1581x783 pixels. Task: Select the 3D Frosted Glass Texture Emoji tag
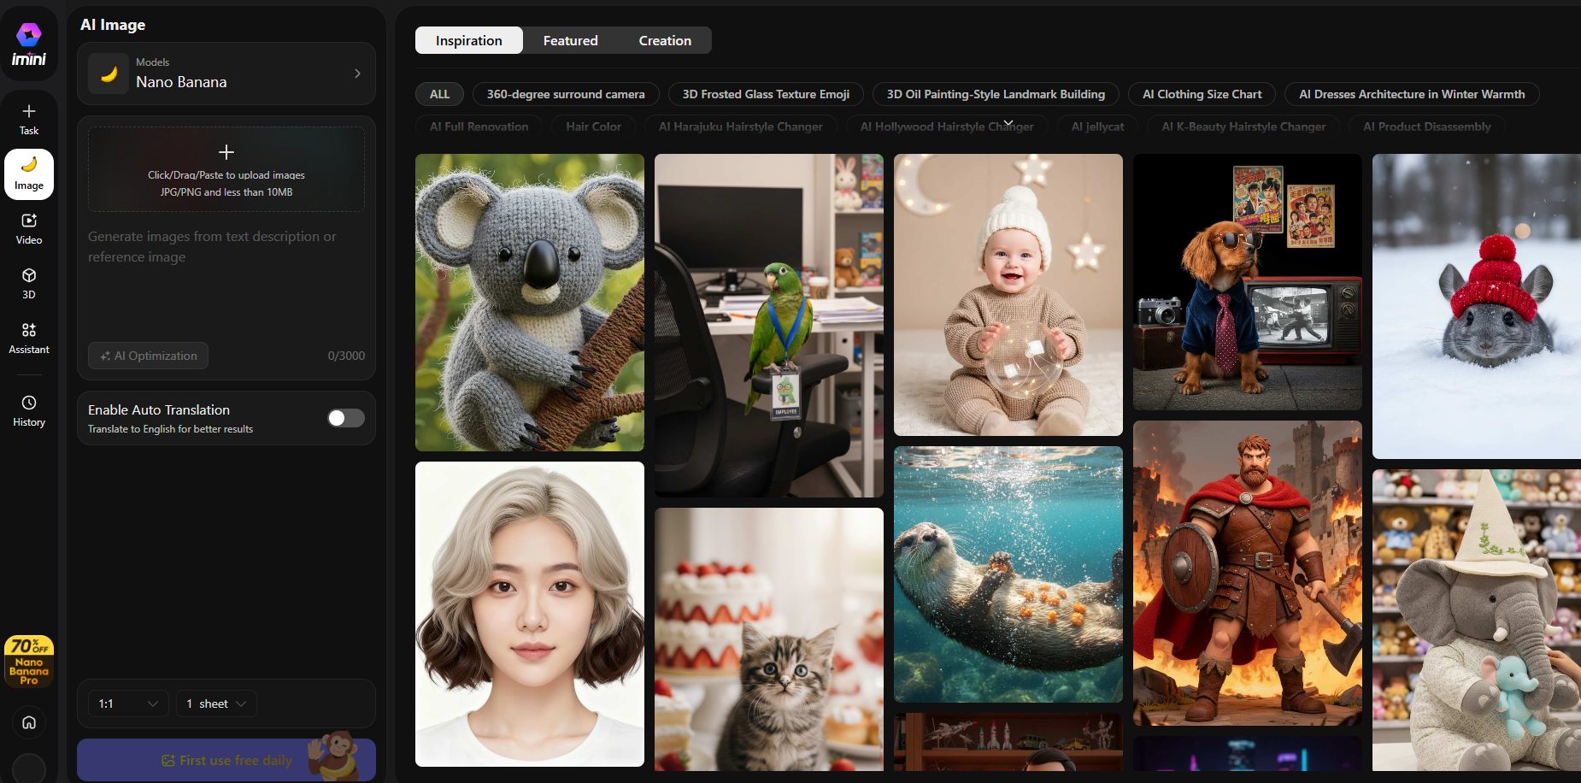click(x=766, y=94)
